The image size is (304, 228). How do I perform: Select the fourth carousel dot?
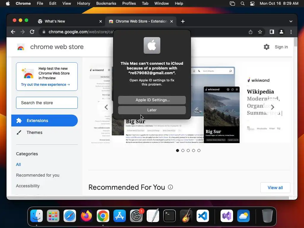tap(194, 151)
